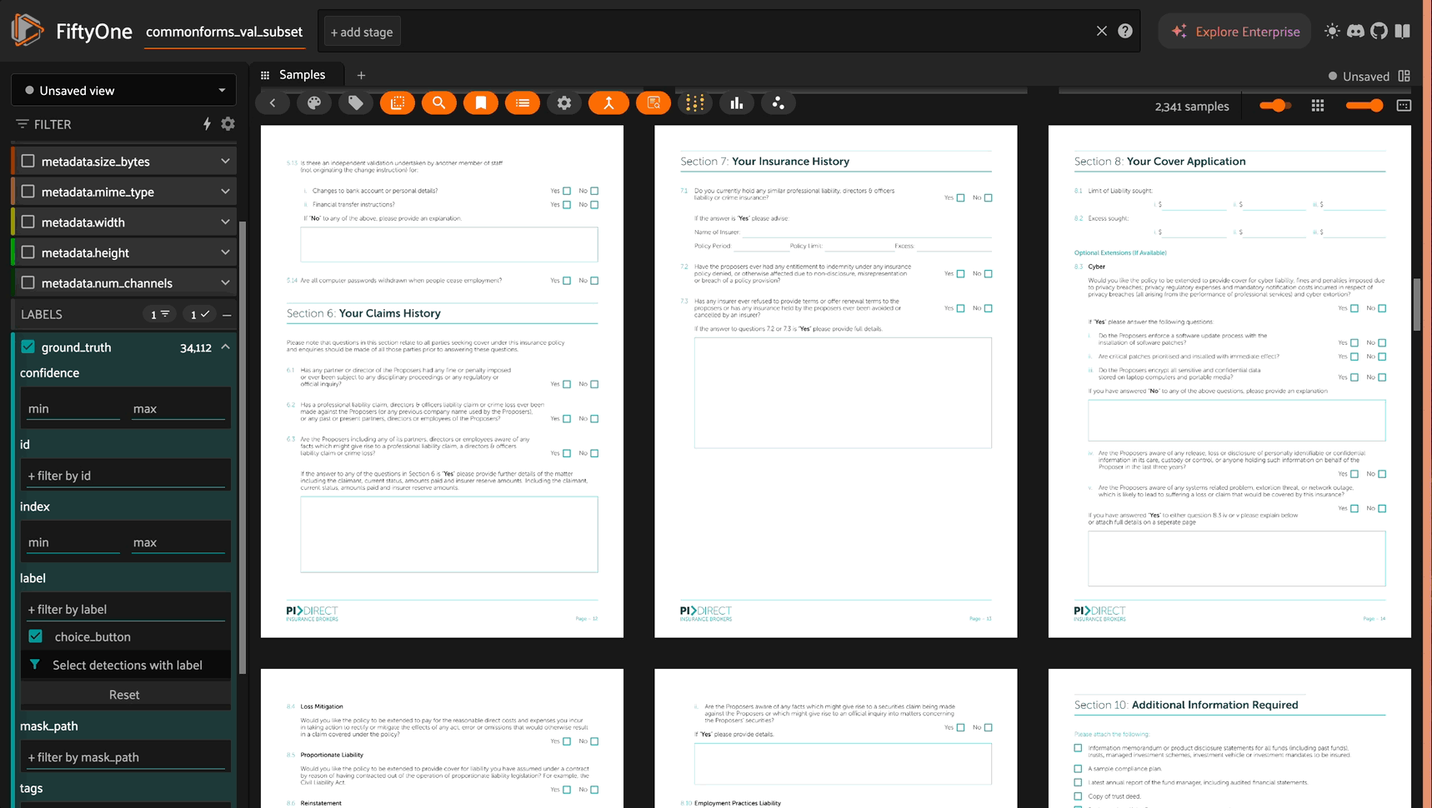The image size is (1432, 808).
Task: Open display options gear in samples toolbar
Action: (x=564, y=103)
